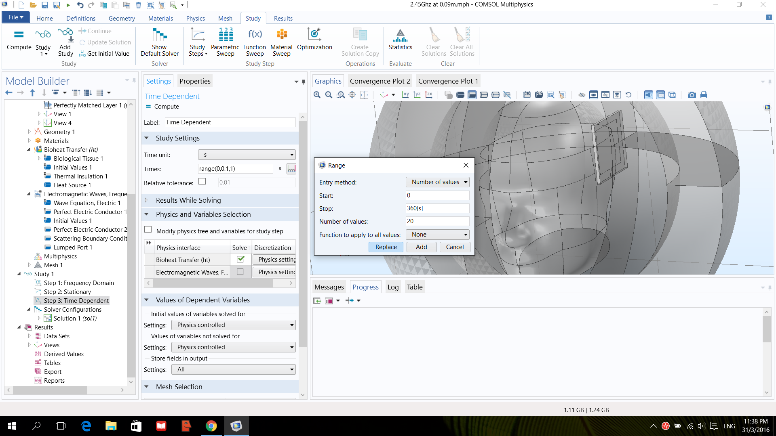Click the Optimization study step icon
776x436 pixels.
pyautogui.click(x=314, y=40)
